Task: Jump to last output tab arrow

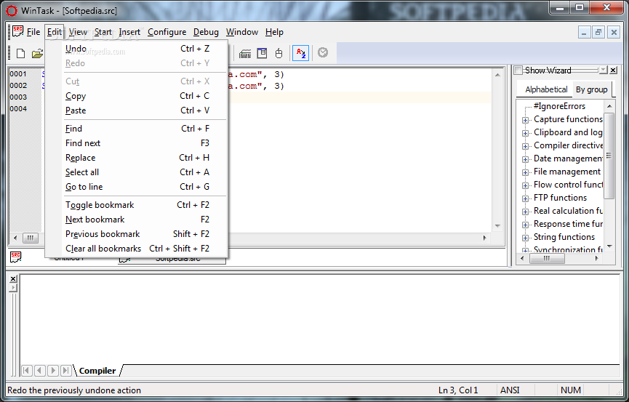Action: click(x=65, y=370)
